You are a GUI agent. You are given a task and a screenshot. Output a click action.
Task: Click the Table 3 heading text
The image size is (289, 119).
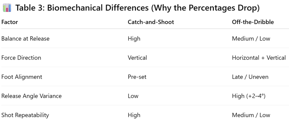click(x=137, y=8)
